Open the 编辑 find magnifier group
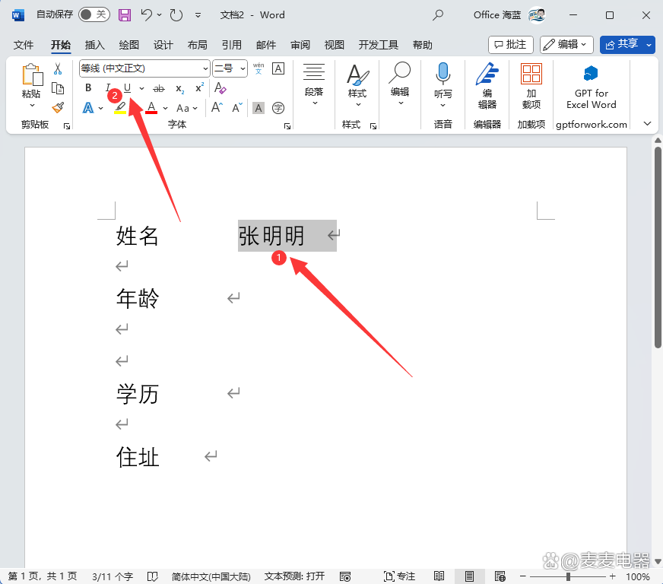This screenshot has width=663, height=584. [400, 84]
